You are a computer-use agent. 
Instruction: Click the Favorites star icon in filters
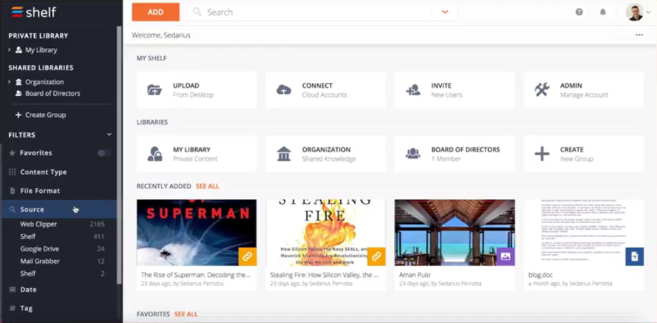click(x=12, y=153)
